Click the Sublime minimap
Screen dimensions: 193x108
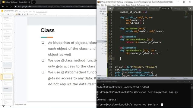click(x=186, y=14)
